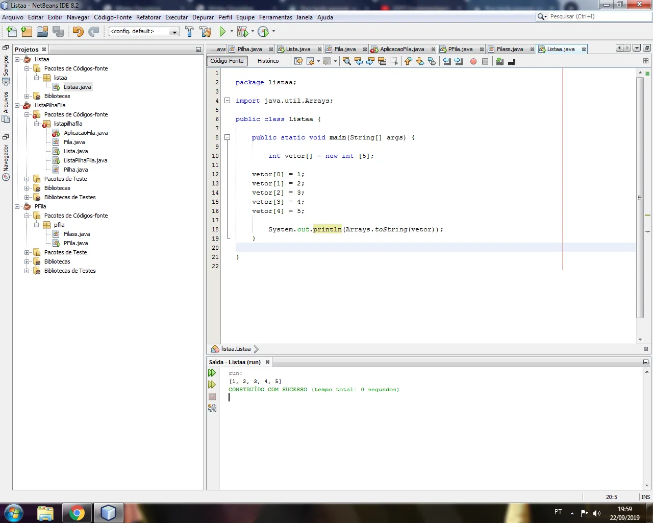Image resolution: width=653 pixels, height=523 pixels.
Task: Switch to the AplicacaoFila.java tab
Action: 401,49
